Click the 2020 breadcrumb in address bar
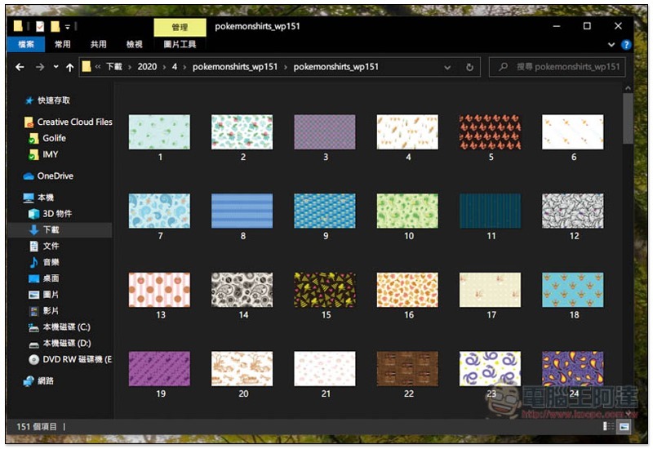The height and width of the screenshot is (449, 653). click(x=147, y=67)
